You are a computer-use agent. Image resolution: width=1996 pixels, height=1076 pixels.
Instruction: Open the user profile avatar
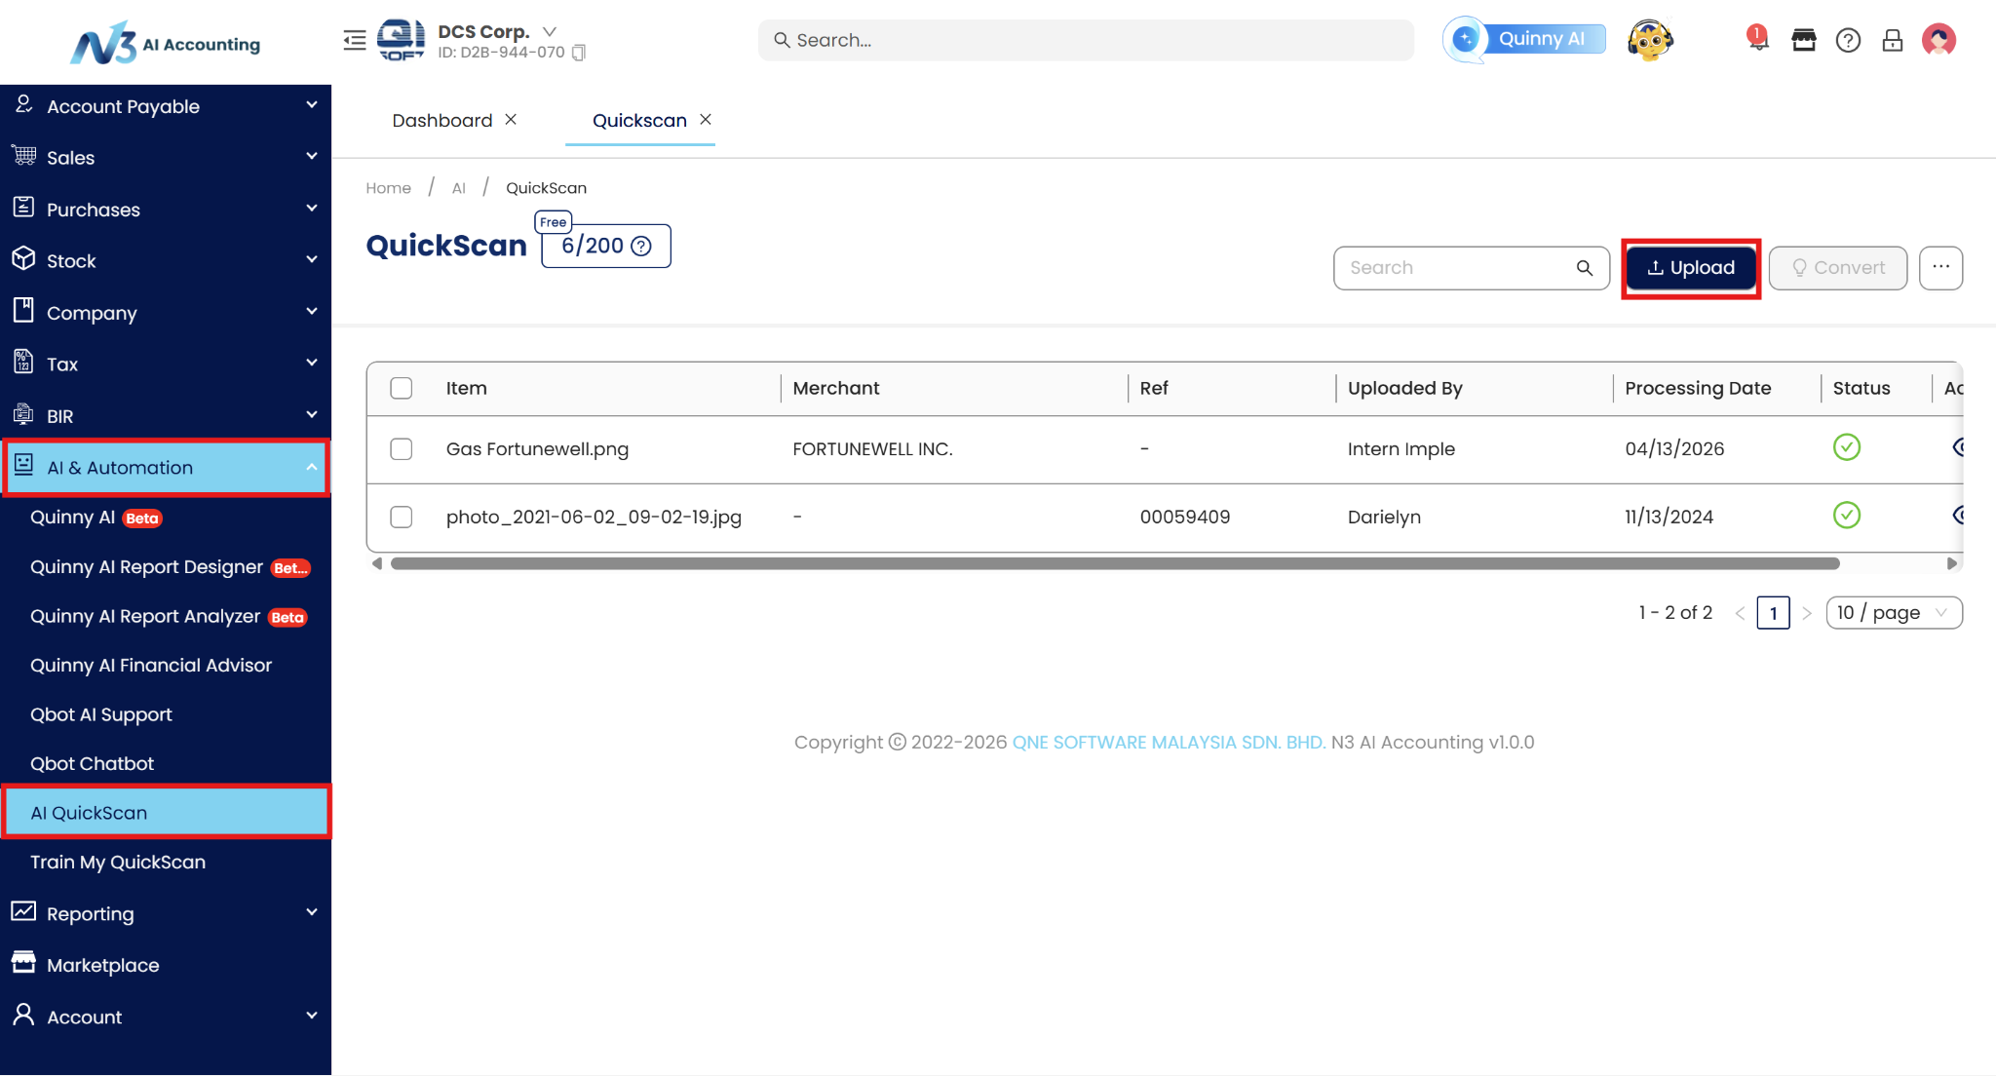click(1938, 40)
